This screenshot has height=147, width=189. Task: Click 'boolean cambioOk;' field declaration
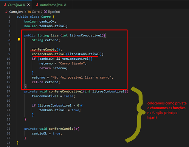coord(40,22)
